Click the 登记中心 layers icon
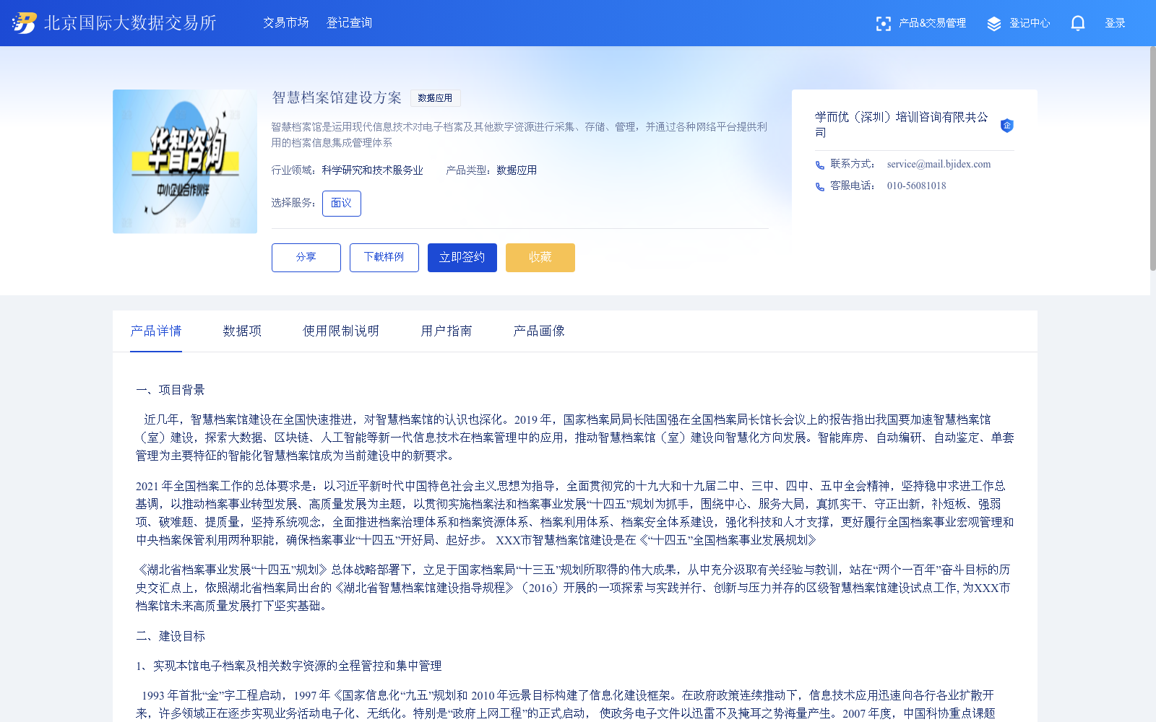This screenshot has height=722, width=1156. (994, 24)
